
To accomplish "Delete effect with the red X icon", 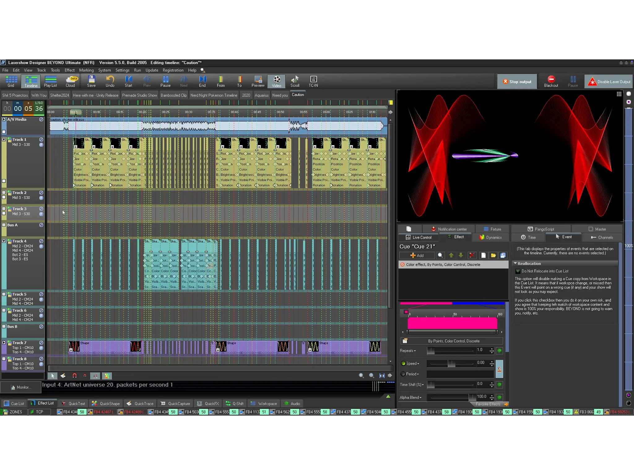I will (471, 255).
